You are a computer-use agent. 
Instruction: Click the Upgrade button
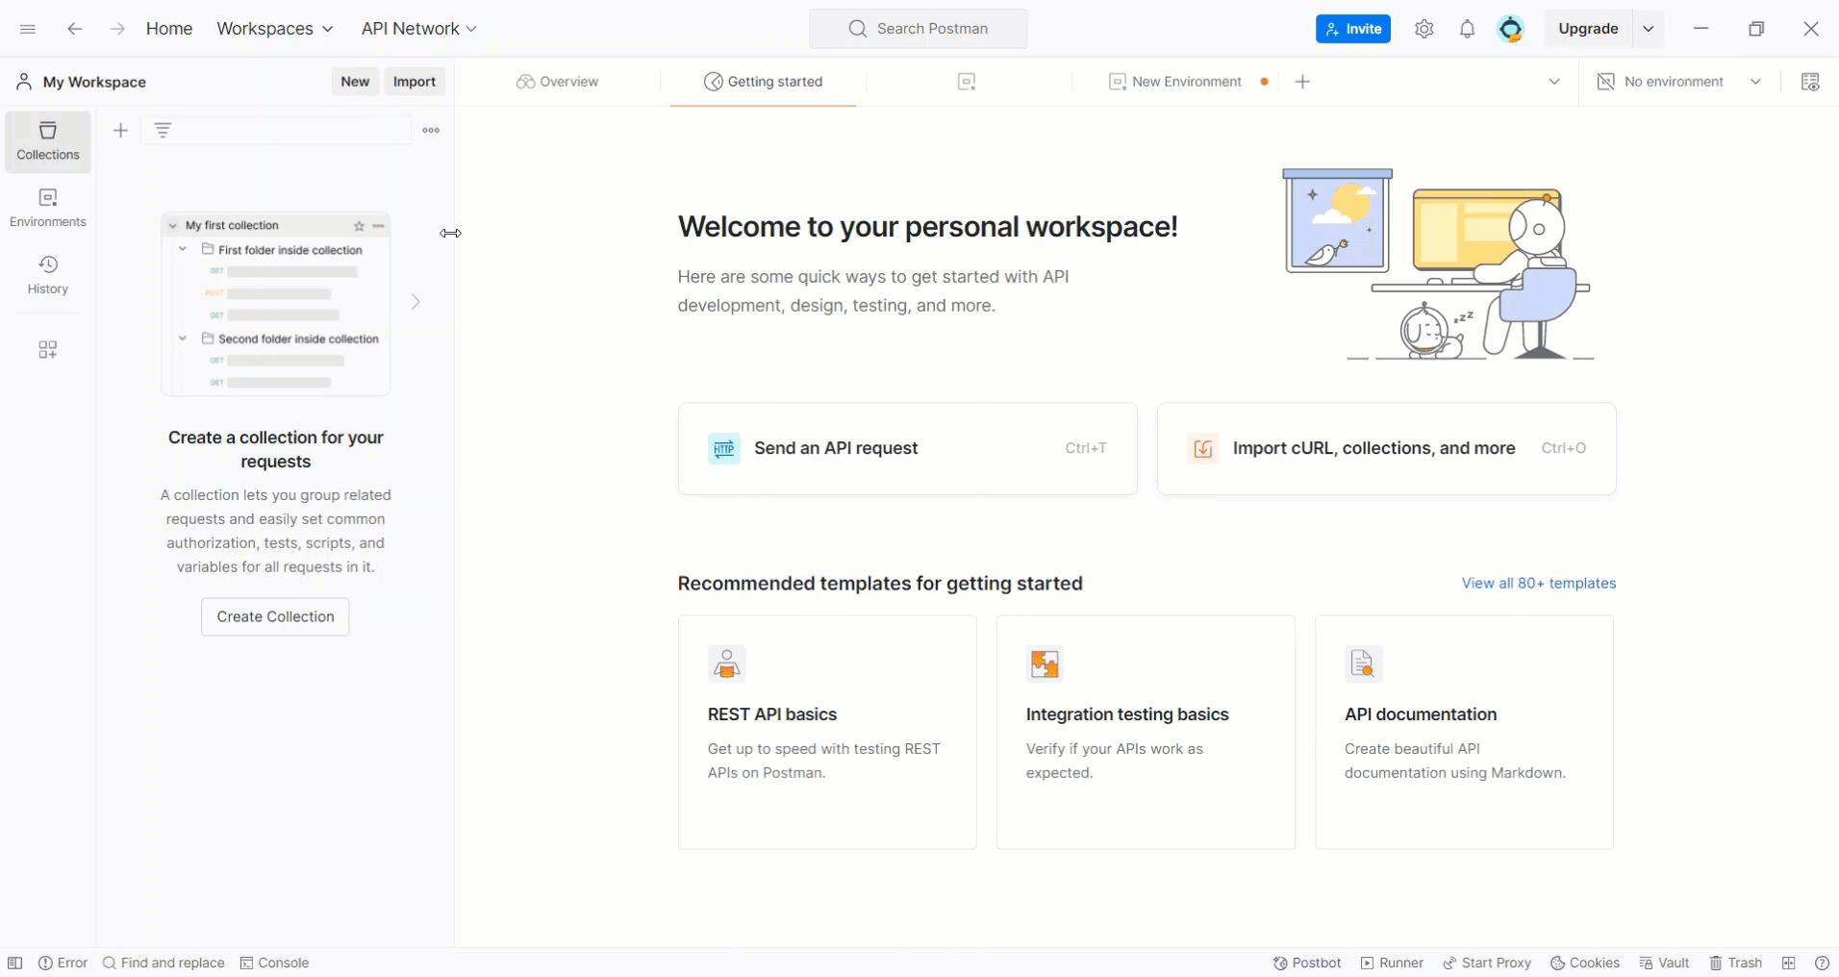pyautogui.click(x=1588, y=29)
